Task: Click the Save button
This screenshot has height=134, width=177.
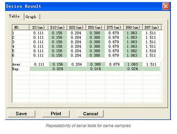Action: click(x=22, y=114)
